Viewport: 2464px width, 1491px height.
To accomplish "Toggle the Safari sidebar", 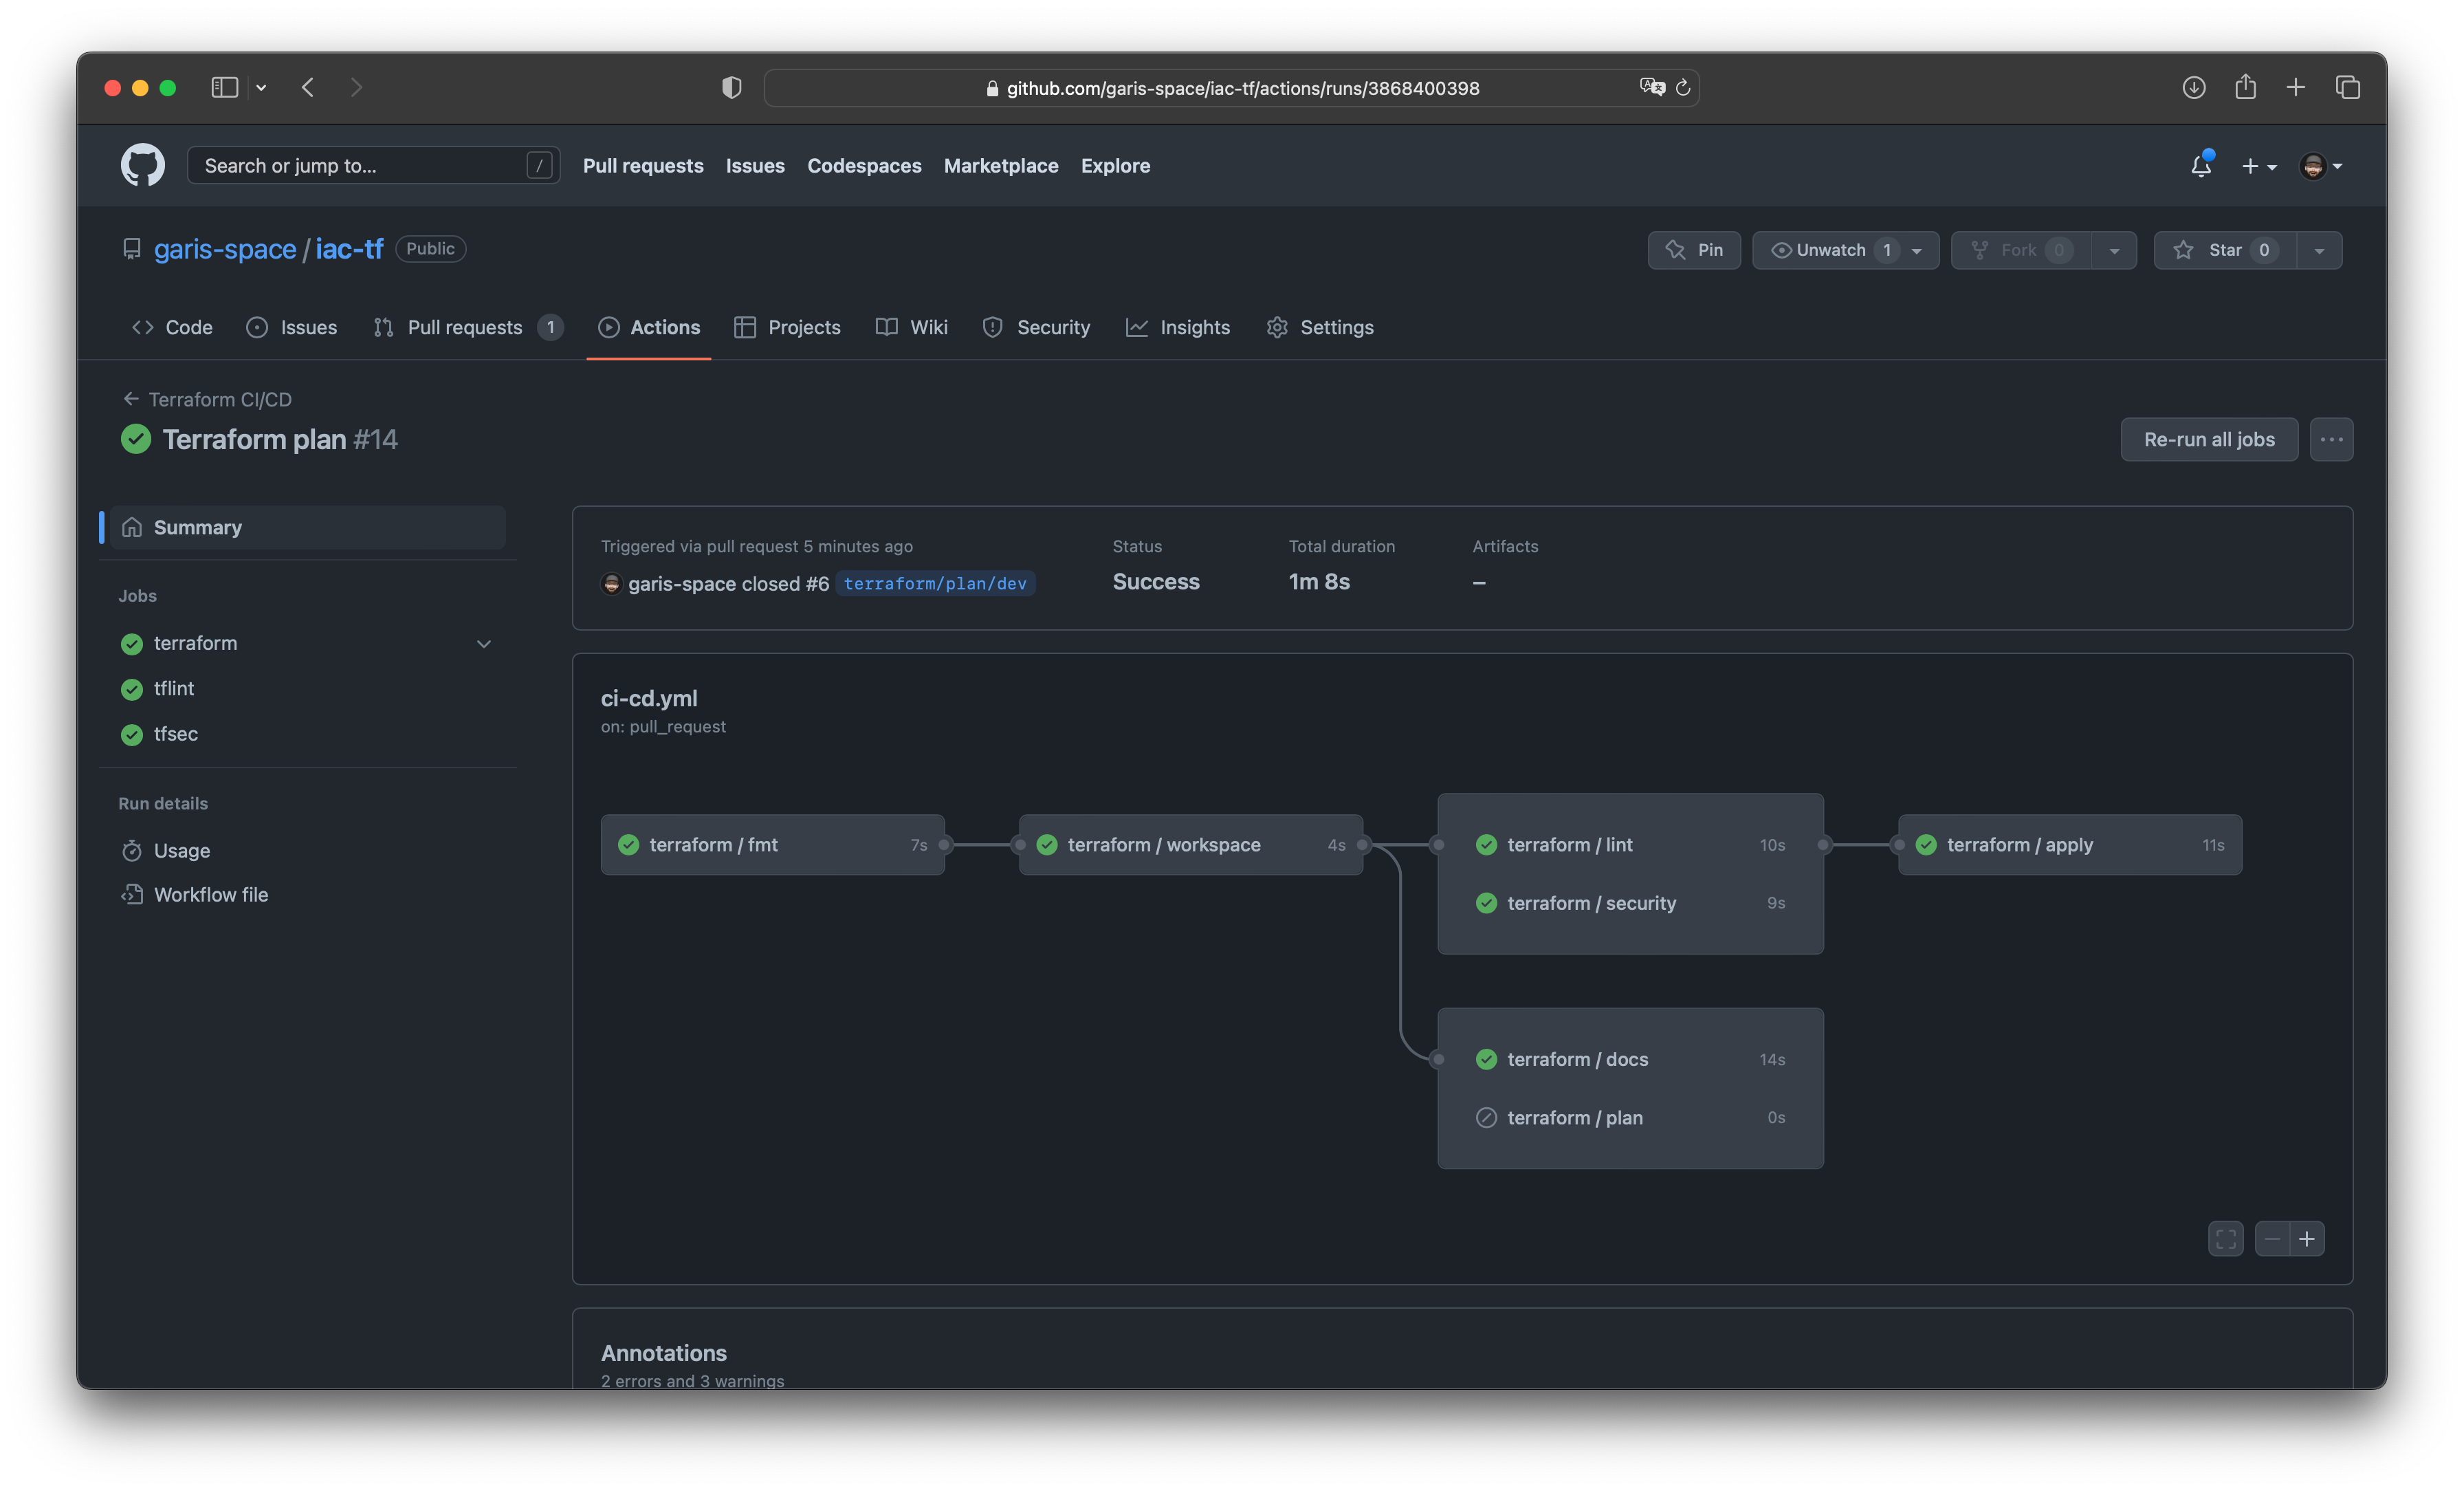I will [224, 88].
